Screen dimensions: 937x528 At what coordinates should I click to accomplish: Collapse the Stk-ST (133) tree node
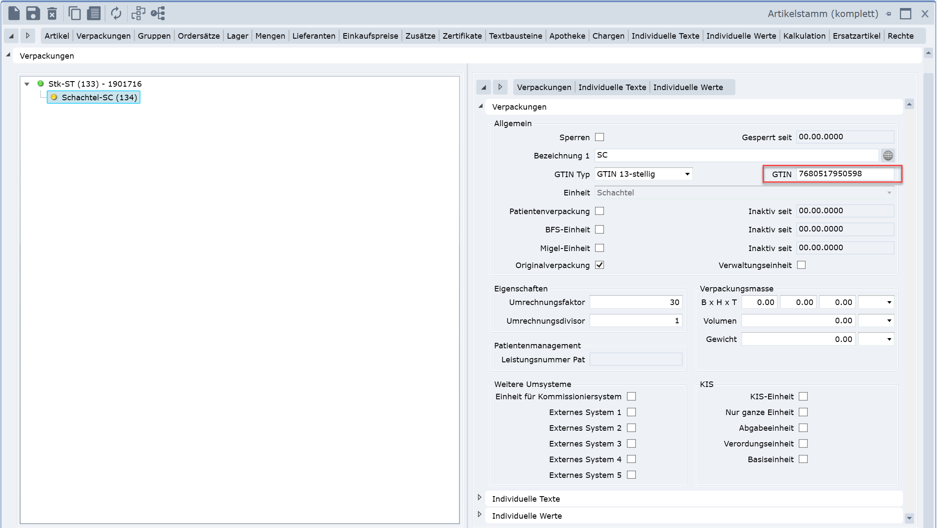(27, 84)
